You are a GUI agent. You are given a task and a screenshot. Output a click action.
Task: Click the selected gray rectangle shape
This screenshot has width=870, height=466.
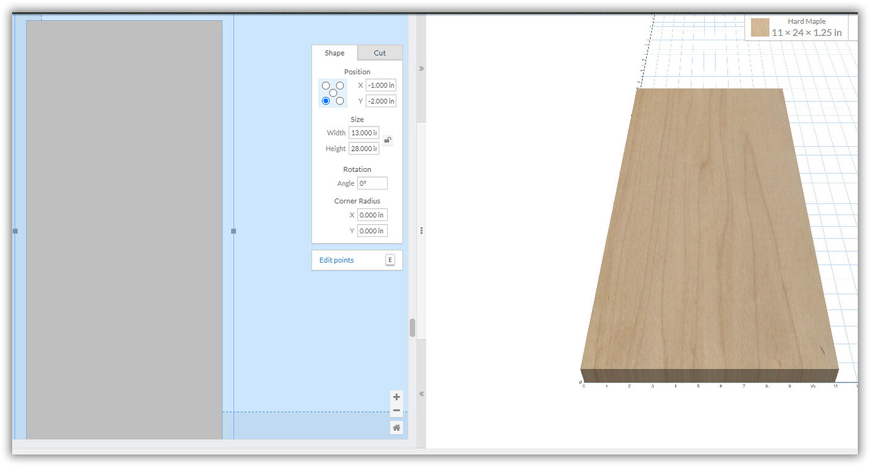click(x=123, y=230)
